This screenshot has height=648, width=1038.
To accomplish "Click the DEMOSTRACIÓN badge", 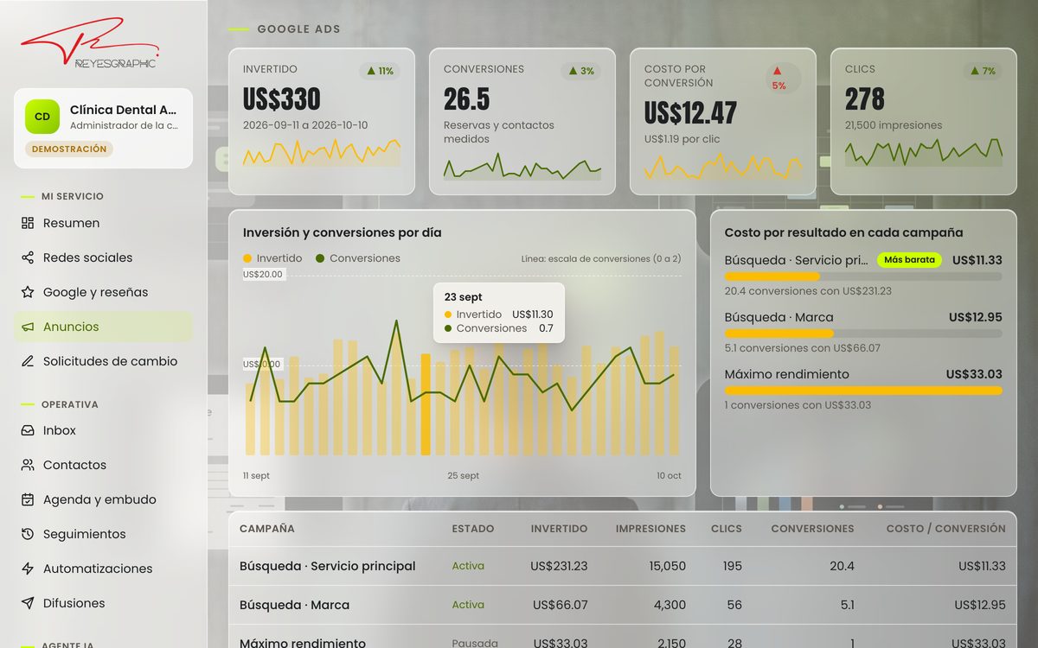I will [x=69, y=149].
